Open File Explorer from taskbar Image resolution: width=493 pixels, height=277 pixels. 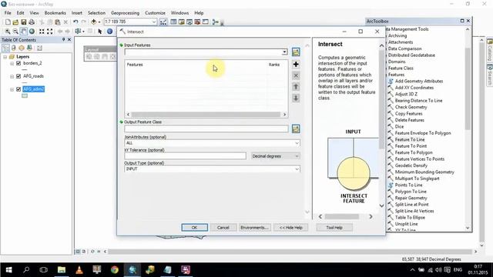[62, 270]
